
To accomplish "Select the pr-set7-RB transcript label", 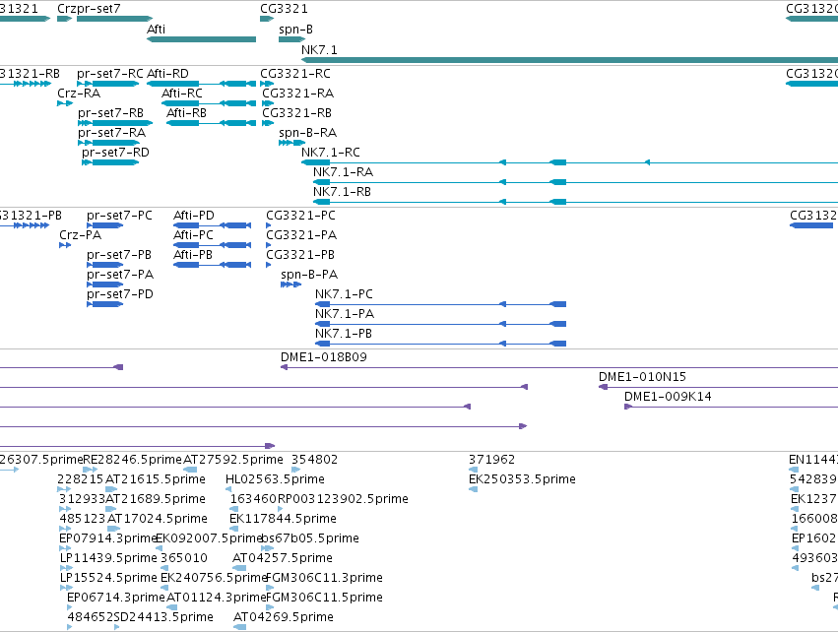I will 110,113.
